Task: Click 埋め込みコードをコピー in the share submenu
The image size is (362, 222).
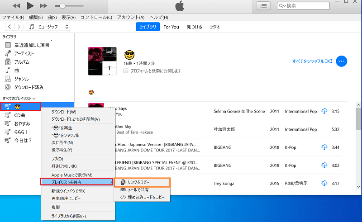Action: (x=142, y=197)
